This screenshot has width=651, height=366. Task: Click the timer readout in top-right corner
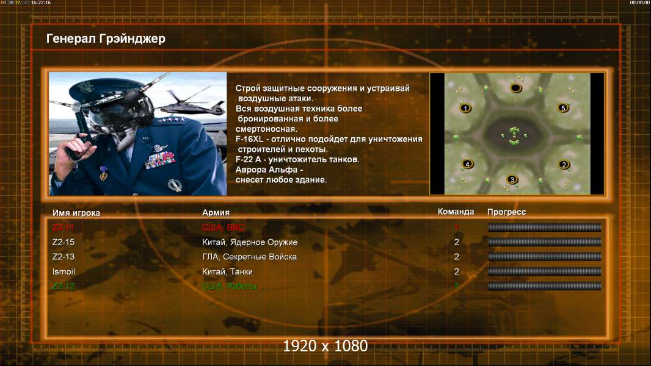pyautogui.click(x=639, y=2)
